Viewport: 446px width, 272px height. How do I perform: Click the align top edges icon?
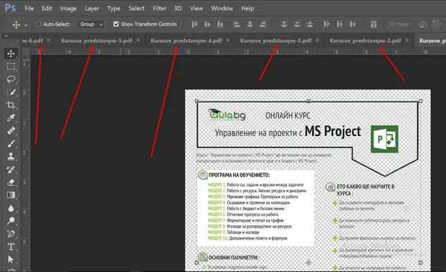click(x=194, y=24)
